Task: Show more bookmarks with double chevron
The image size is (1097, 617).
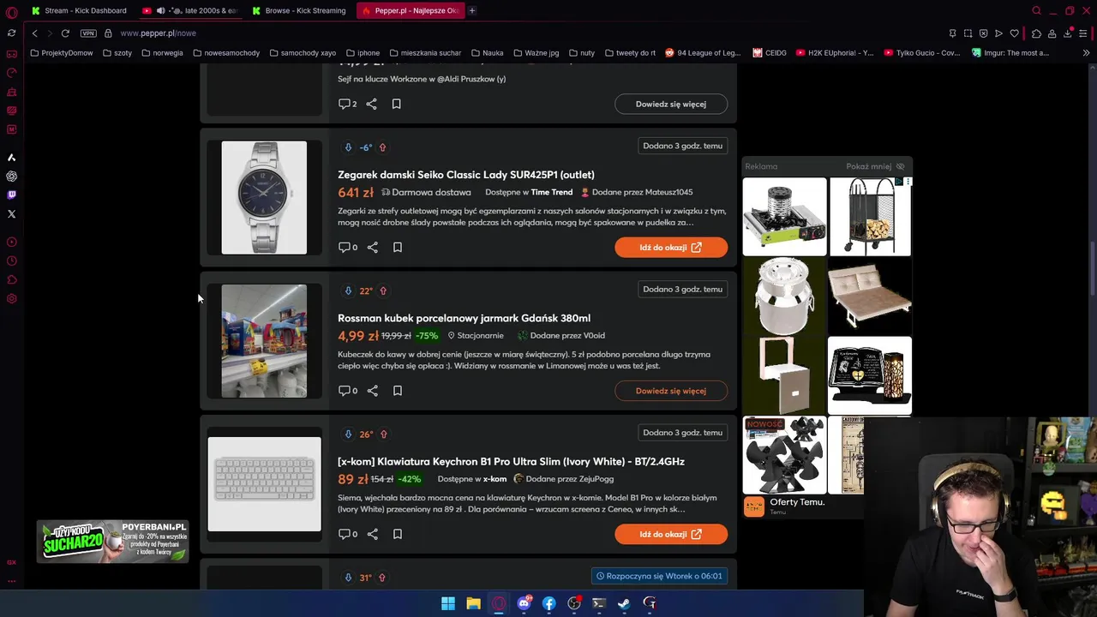Action: tap(1086, 53)
